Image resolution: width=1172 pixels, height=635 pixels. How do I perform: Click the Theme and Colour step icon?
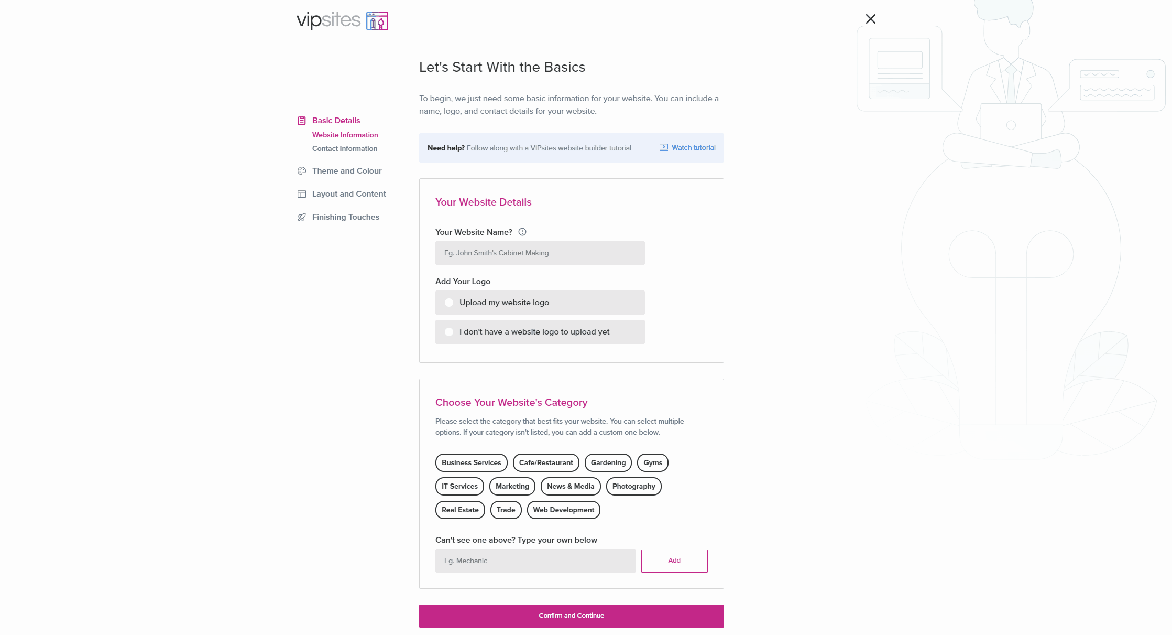point(302,170)
